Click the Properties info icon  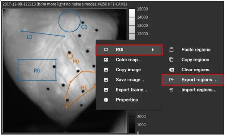[106, 100]
